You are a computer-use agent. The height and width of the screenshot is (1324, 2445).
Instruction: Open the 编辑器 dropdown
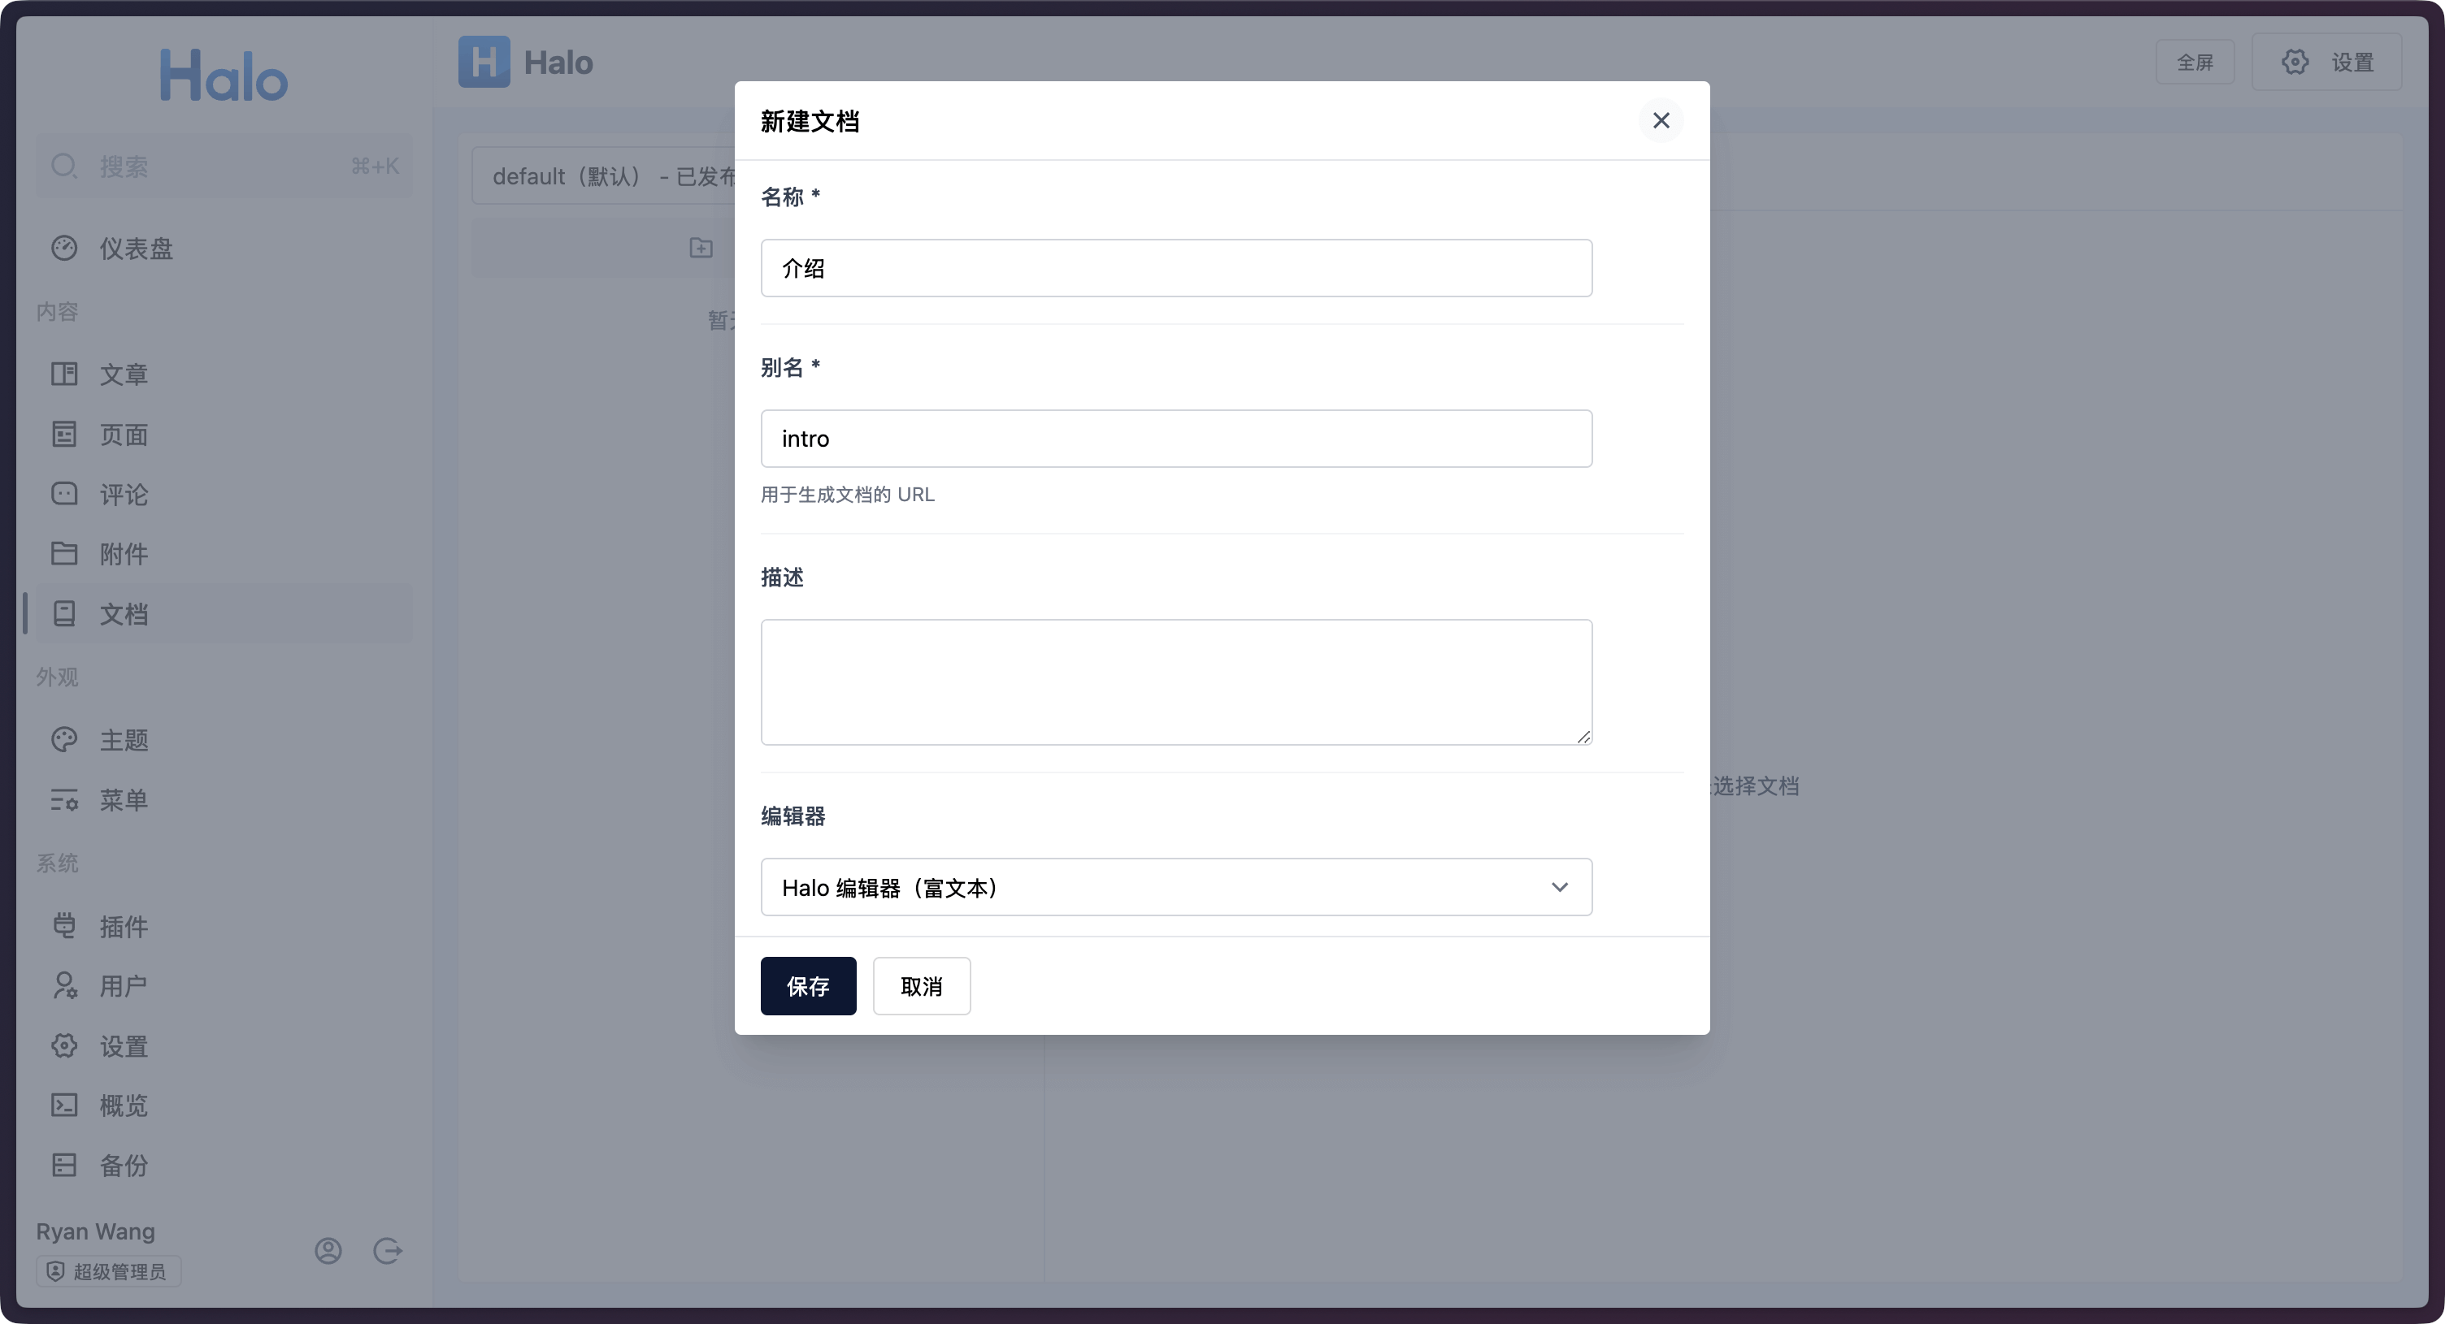pos(1176,888)
